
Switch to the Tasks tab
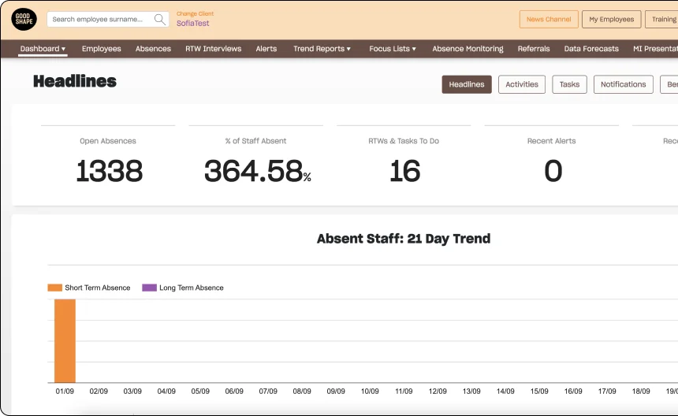569,84
